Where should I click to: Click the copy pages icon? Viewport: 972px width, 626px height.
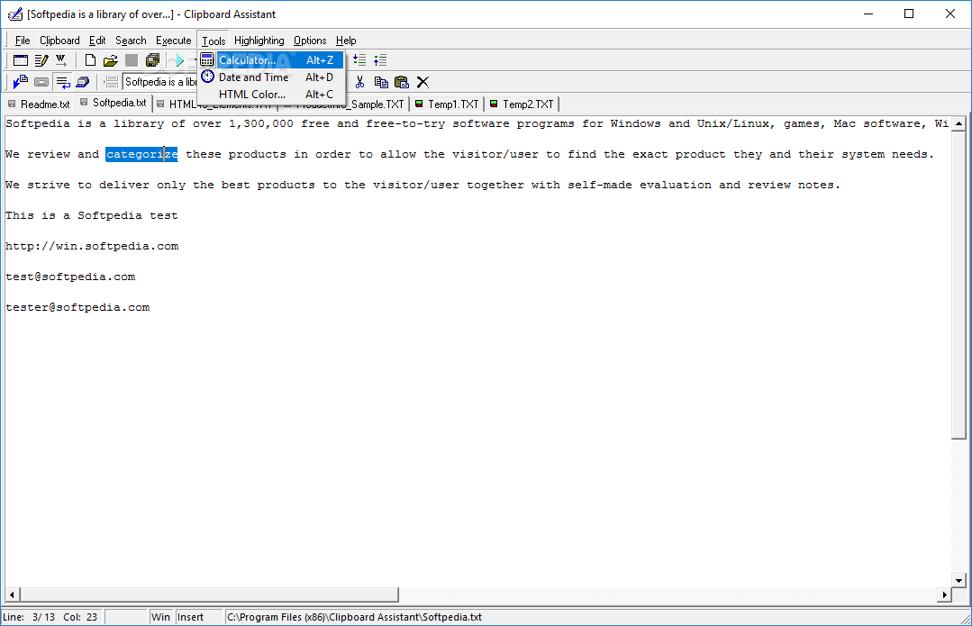tap(381, 82)
